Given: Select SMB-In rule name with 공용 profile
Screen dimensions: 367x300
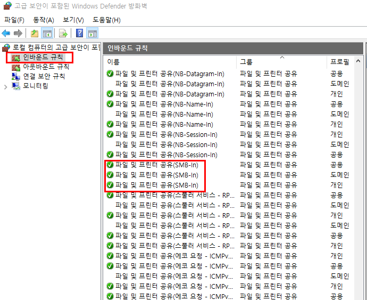Looking at the screenshot, I should [156, 165].
